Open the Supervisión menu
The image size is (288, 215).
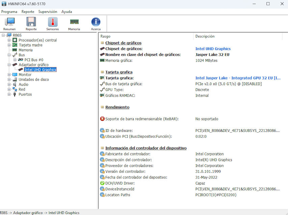tap(48, 11)
